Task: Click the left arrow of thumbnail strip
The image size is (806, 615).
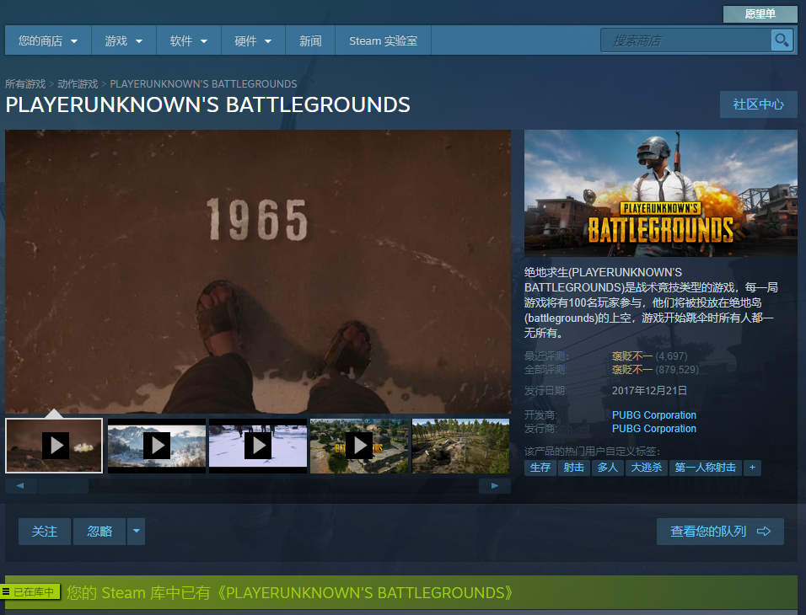Action: coord(20,485)
